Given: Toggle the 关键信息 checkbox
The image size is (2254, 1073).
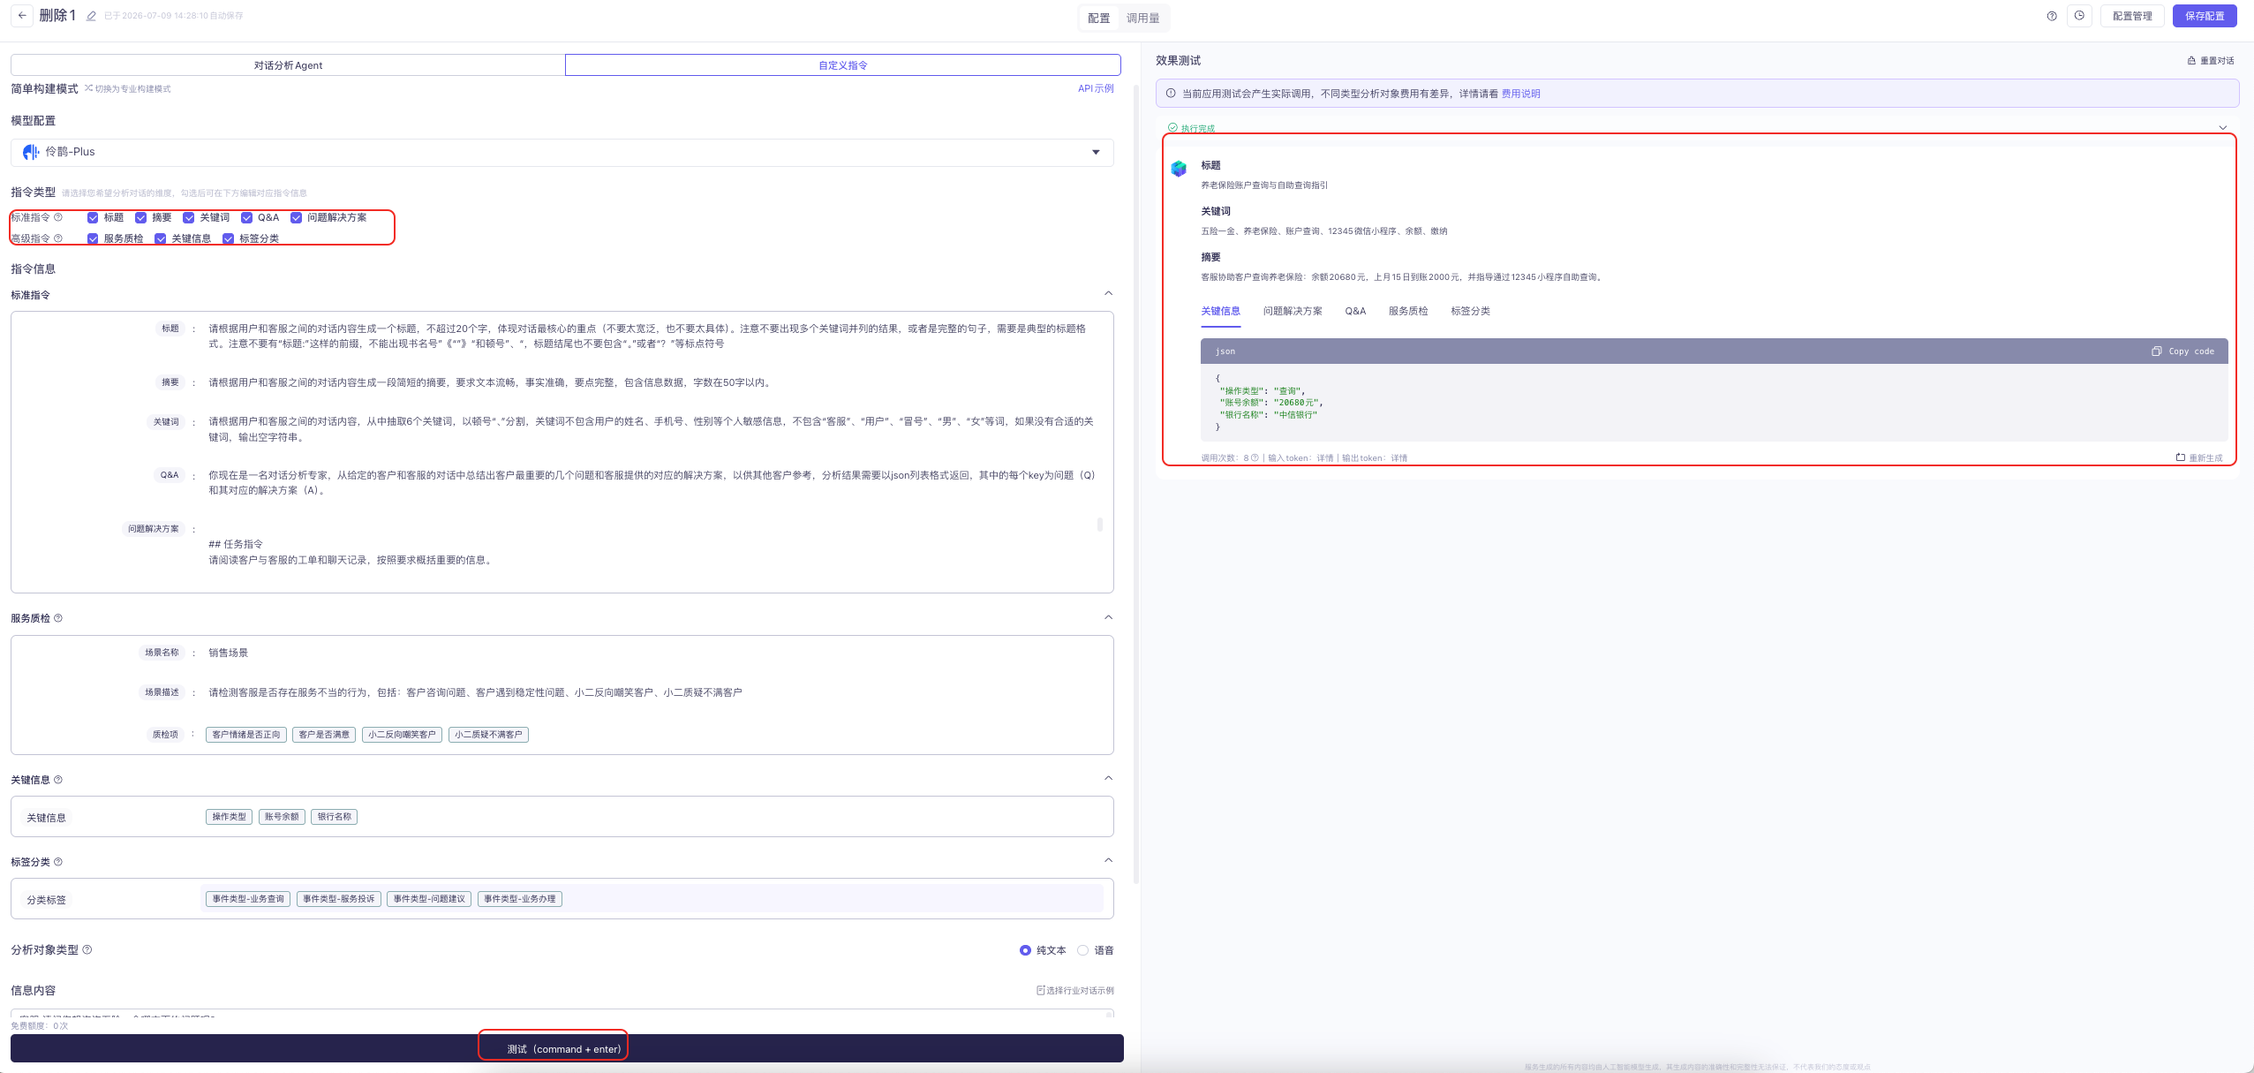Looking at the screenshot, I should coord(160,238).
